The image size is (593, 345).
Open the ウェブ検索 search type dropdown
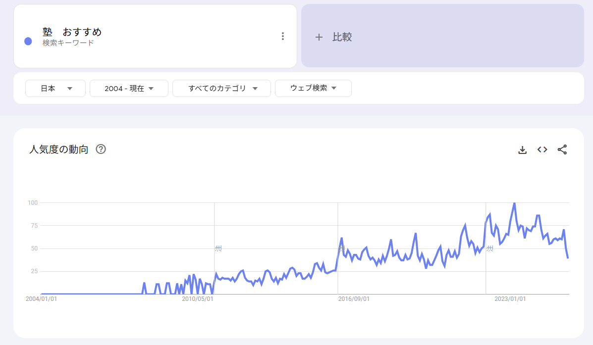coord(313,88)
